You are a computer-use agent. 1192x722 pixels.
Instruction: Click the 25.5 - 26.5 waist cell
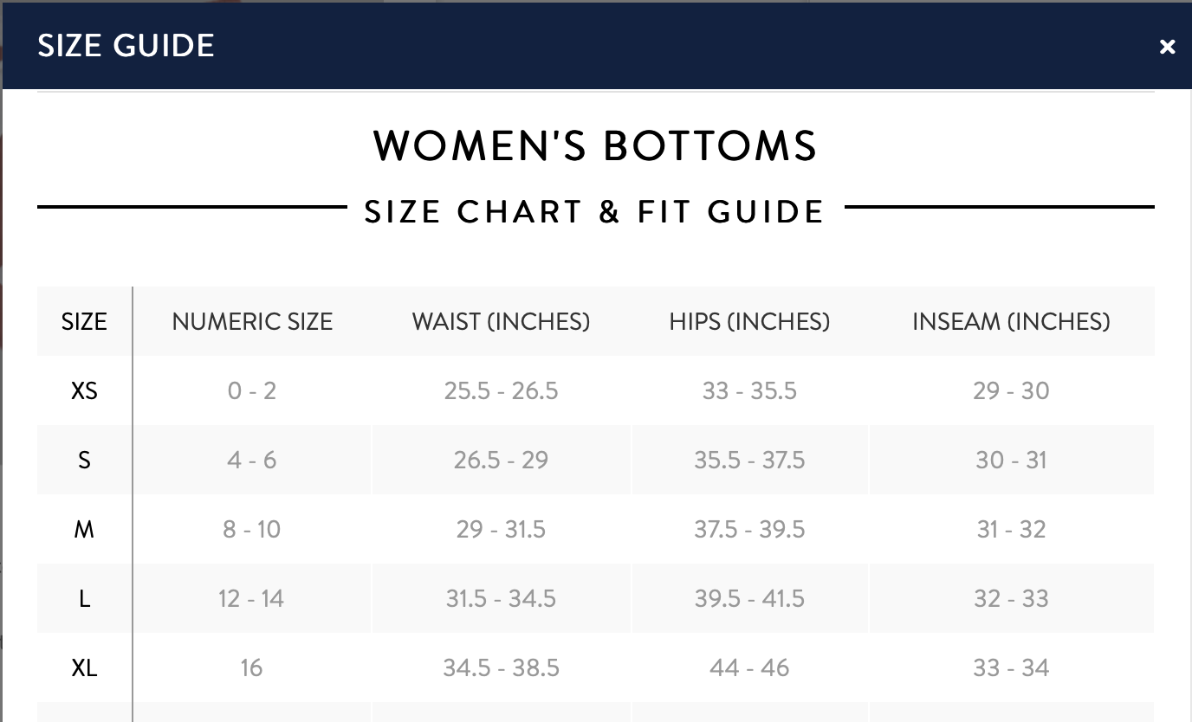coord(501,391)
